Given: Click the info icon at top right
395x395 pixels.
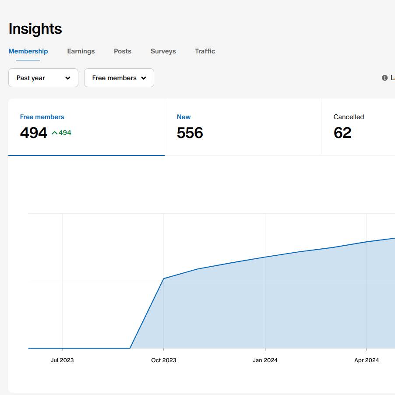Looking at the screenshot, I should pyautogui.click(x=384, y=78).
